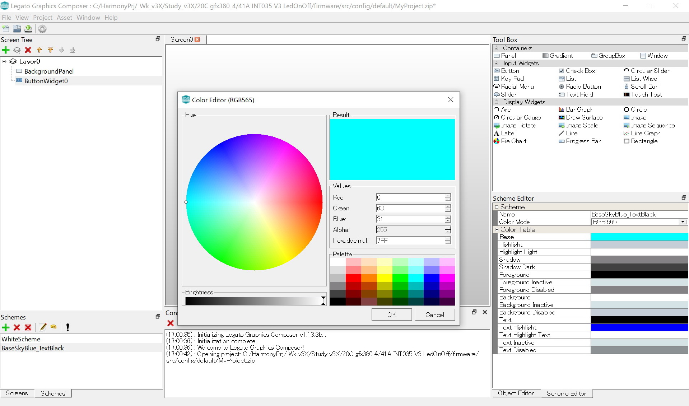Screen dimensions: 689x406
Task: Click OK in the Color Editor
Action: click(391, 315)
